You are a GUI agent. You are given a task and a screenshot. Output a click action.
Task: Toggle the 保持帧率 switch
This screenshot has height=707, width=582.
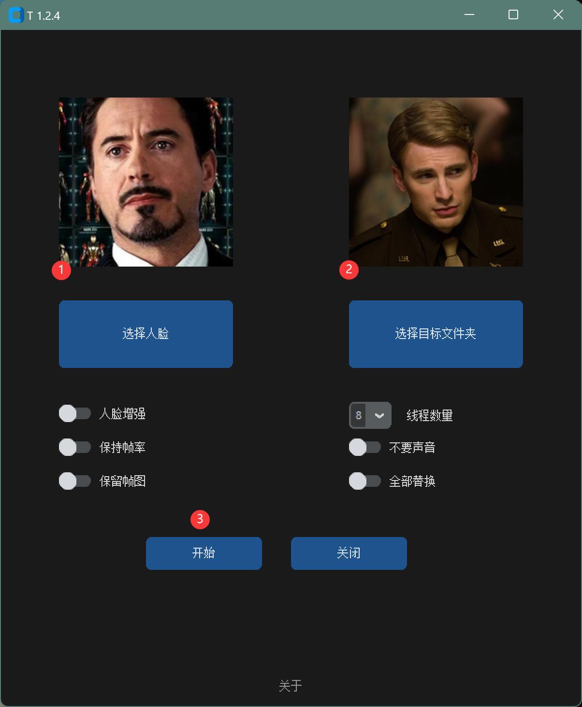(x=75, y=447)
